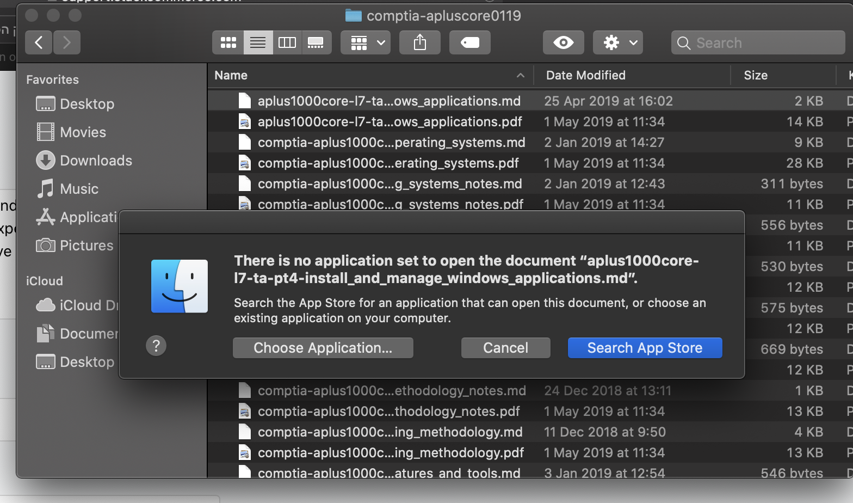The image size is (853, 503).
Task: Open iCloud Drive in the sidebar
Action: (77, 305)
